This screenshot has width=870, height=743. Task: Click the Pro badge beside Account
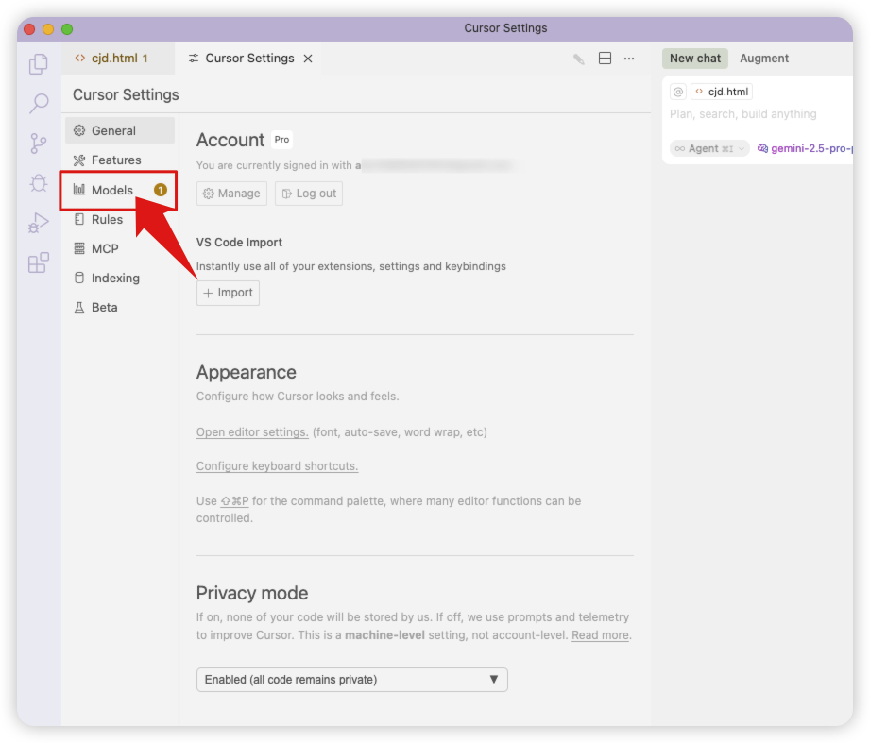[x=281, y=140]
